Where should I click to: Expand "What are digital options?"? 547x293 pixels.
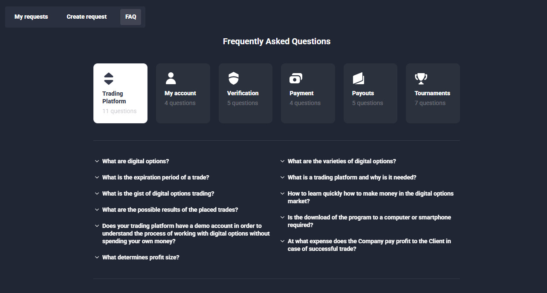[135, 161]
